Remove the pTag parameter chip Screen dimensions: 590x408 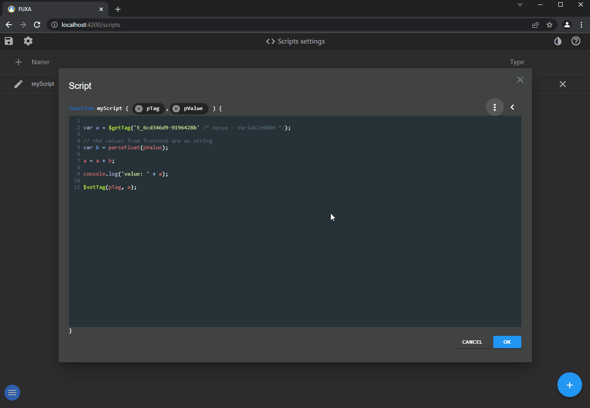(139, 109)
